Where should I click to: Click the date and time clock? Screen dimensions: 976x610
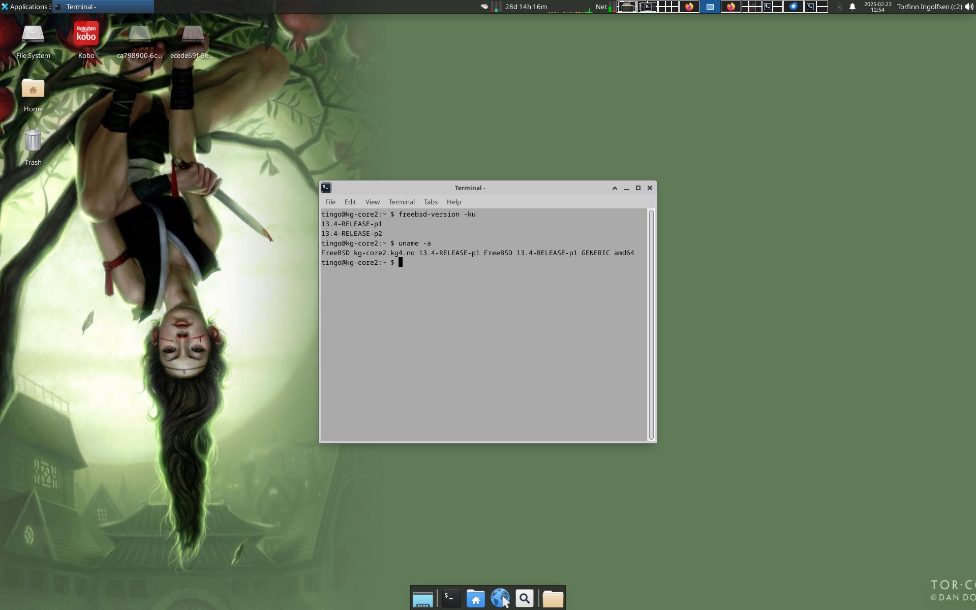877,7
